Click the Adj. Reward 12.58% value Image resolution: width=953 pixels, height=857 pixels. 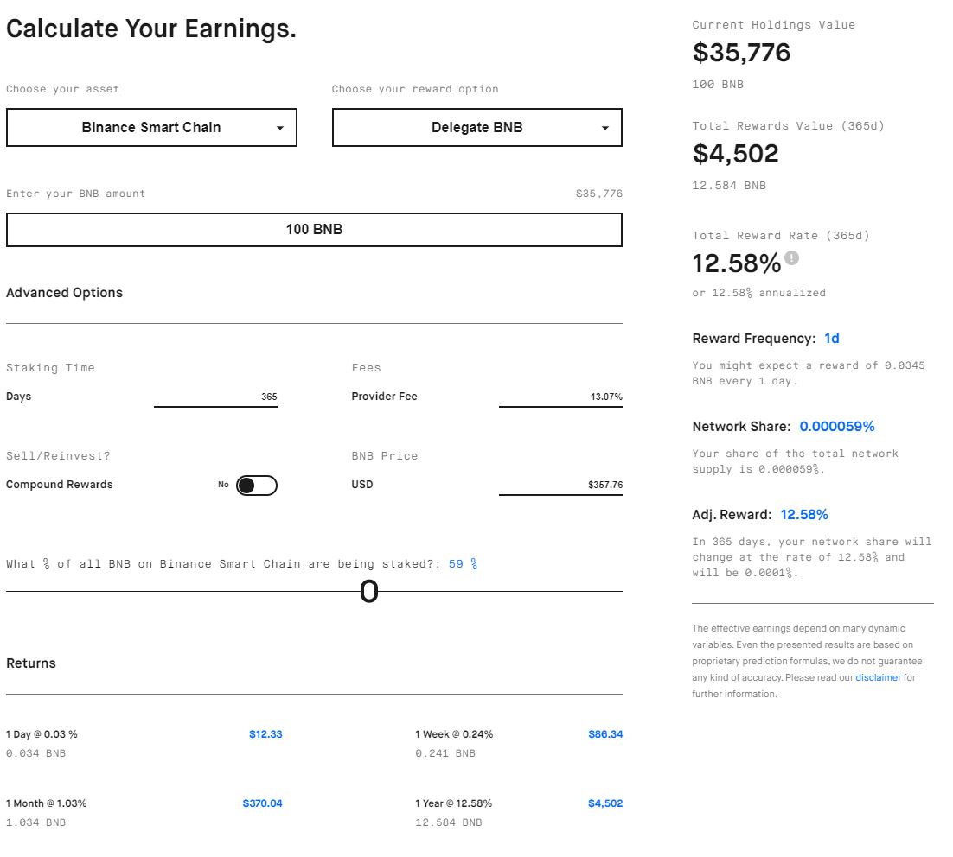tap(804, 515)
